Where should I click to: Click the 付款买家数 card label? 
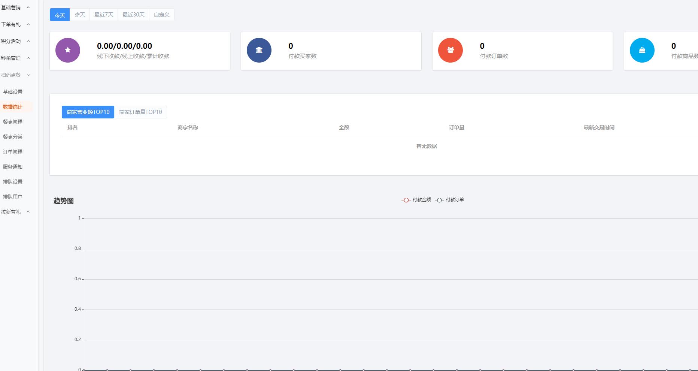pos(303,56)
